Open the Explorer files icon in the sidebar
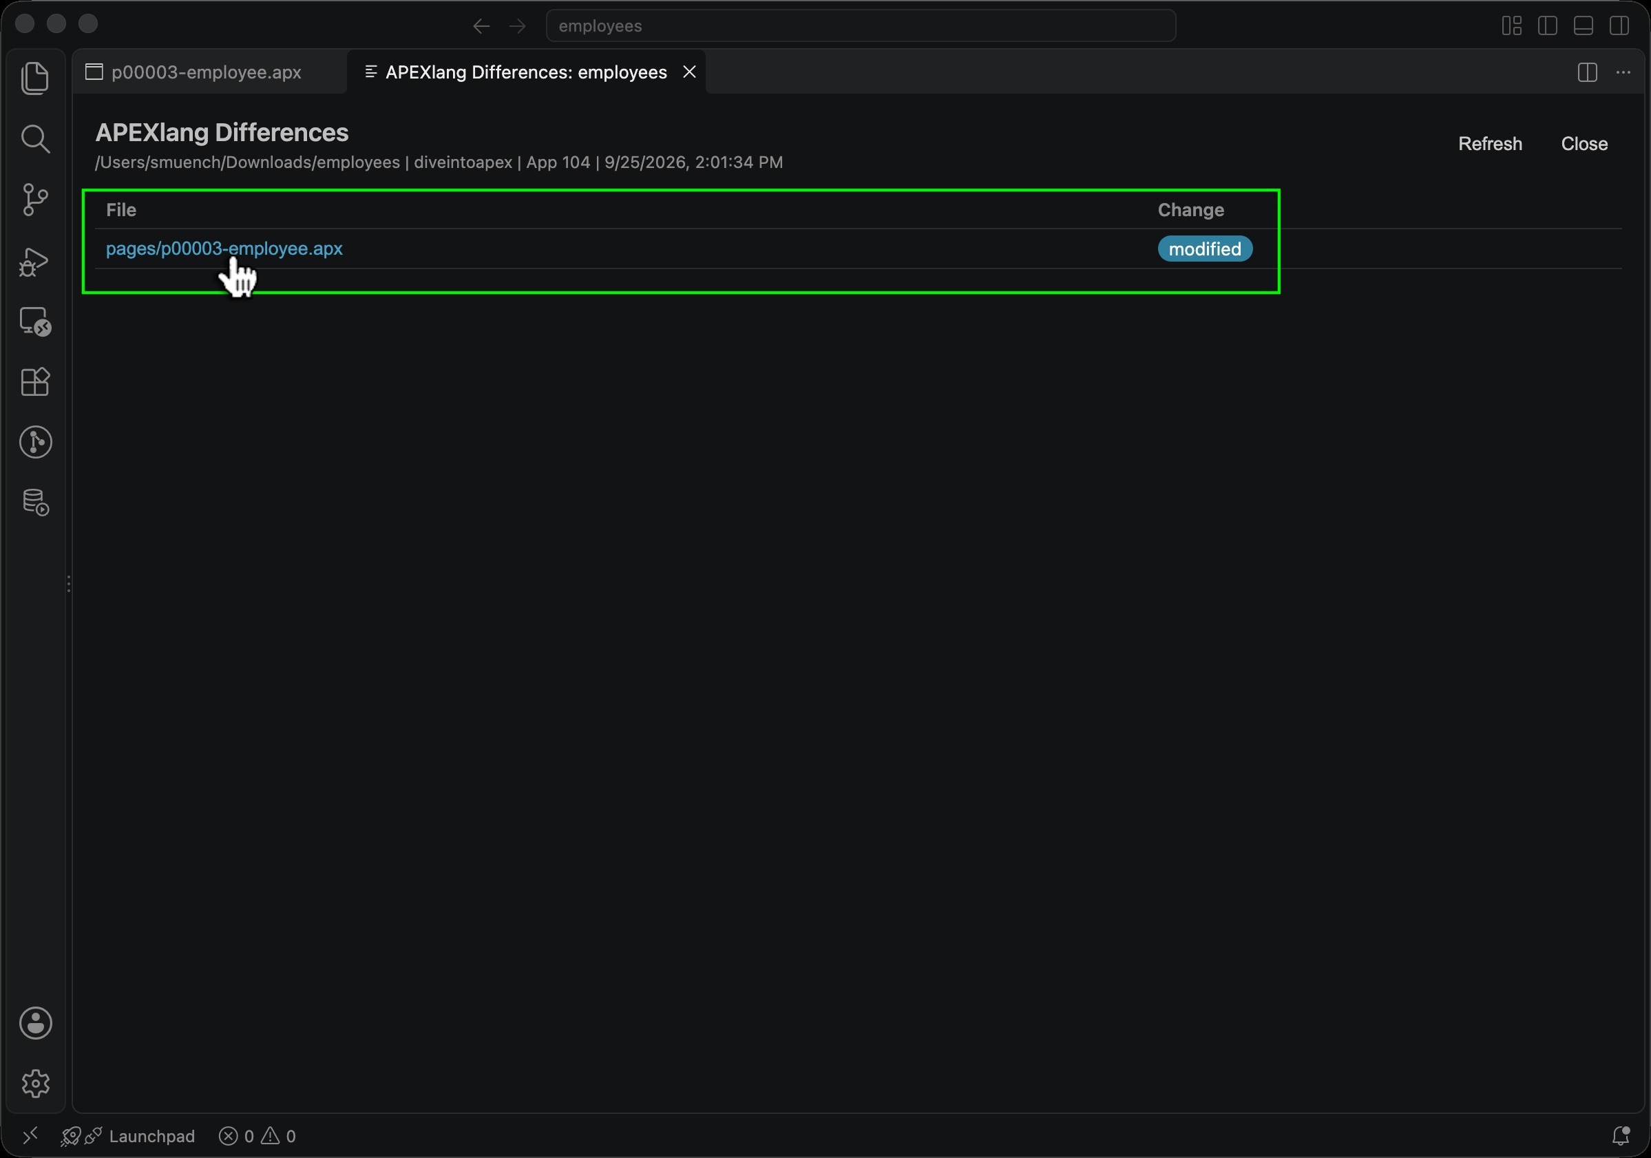 (x=35, y=78)
